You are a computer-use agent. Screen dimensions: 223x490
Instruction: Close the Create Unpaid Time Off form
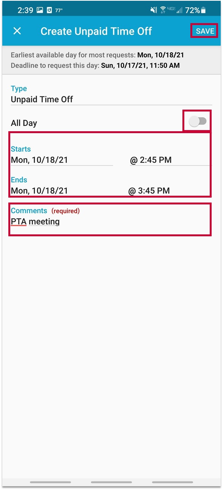(17, 31)
